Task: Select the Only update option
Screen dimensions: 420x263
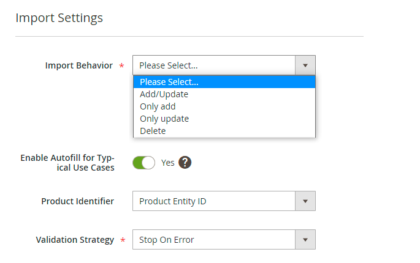Action: pos(164,119)
